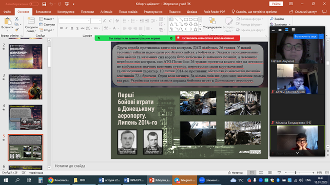The width and height of the screenshot is (330, 185).
Task: Click the Save icon in title bar
Action: [x=44, y=4]
